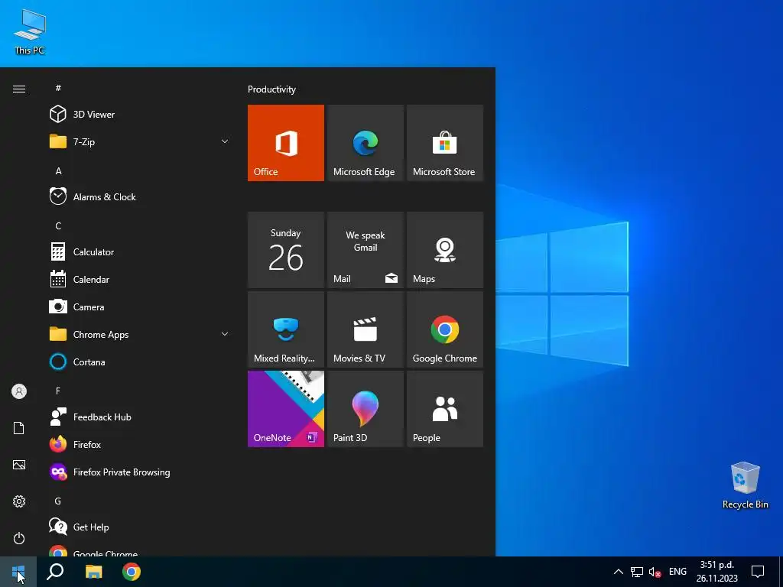Jump to letter G section header
783x587 pixels.
58,501
